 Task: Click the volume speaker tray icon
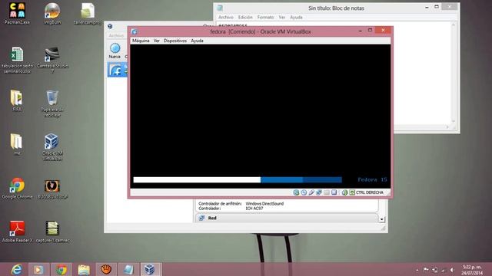pos(452,270)
